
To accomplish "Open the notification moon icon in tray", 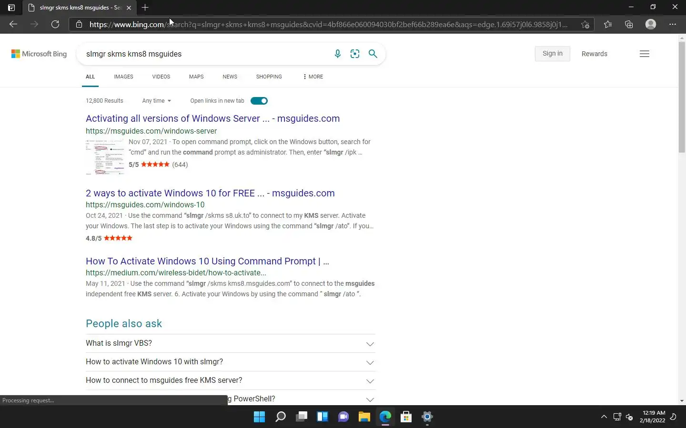I will 673,417.
